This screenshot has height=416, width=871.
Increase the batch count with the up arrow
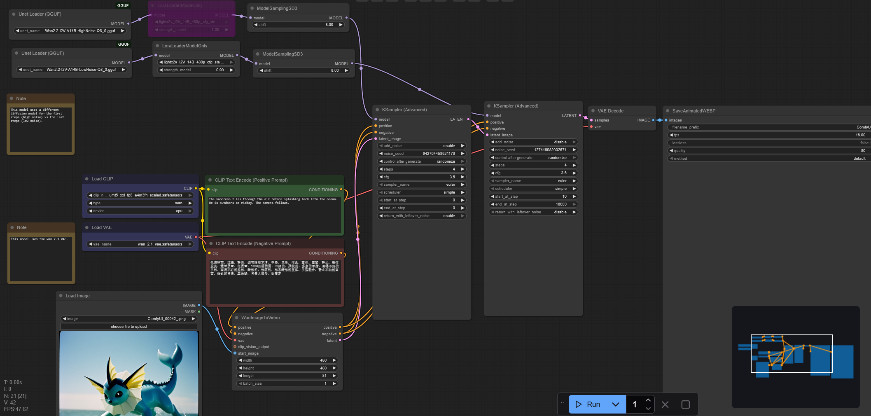648,400
